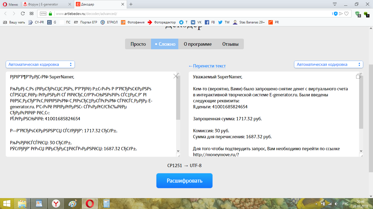
Task: Switch РУС keyboard language indicator
Action: [x=345, y=204]
